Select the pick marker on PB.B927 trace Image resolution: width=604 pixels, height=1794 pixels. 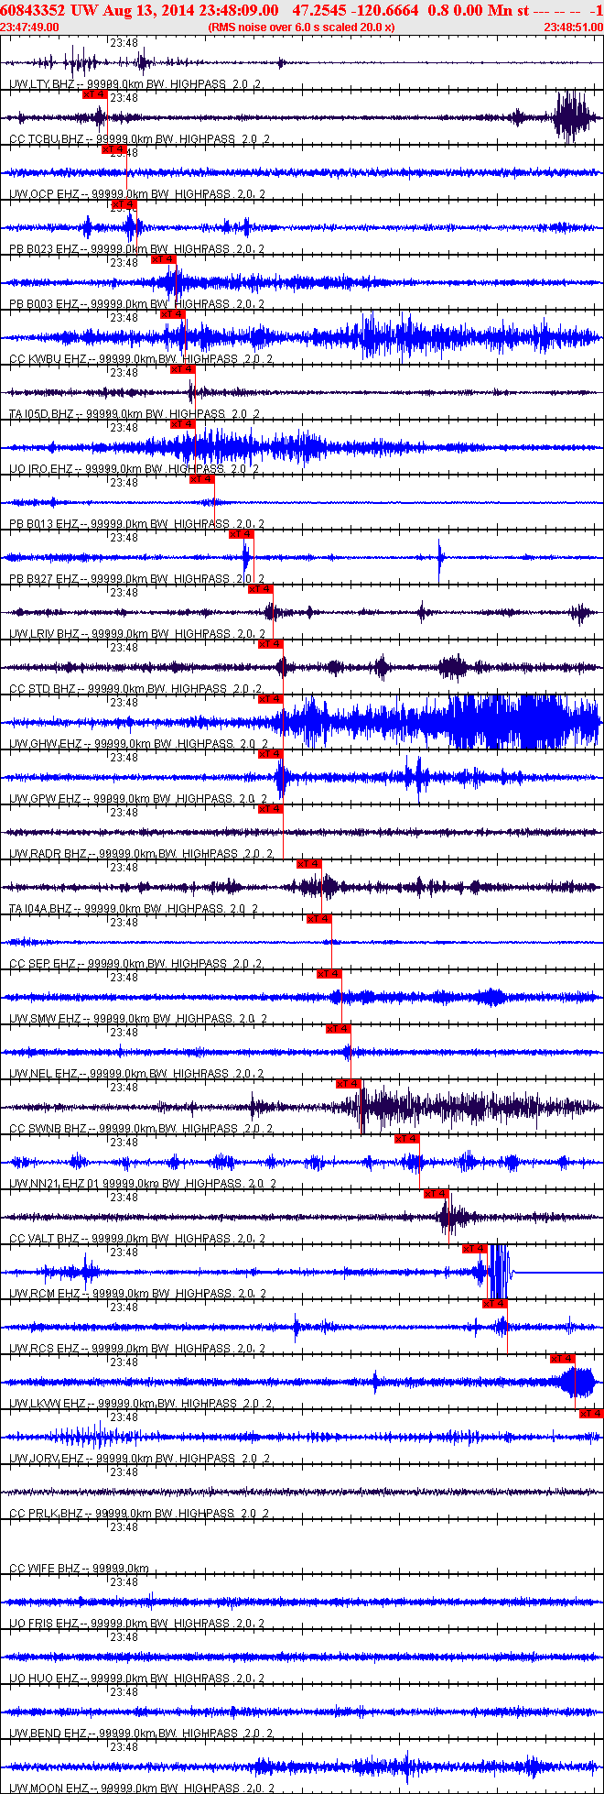coord(242,534)
